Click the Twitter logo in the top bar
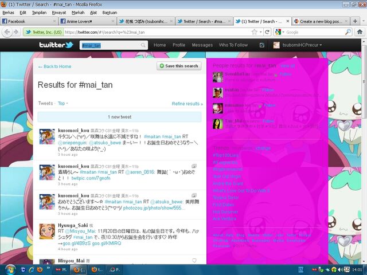Screen dimensions: 367x275 (56, 45)
